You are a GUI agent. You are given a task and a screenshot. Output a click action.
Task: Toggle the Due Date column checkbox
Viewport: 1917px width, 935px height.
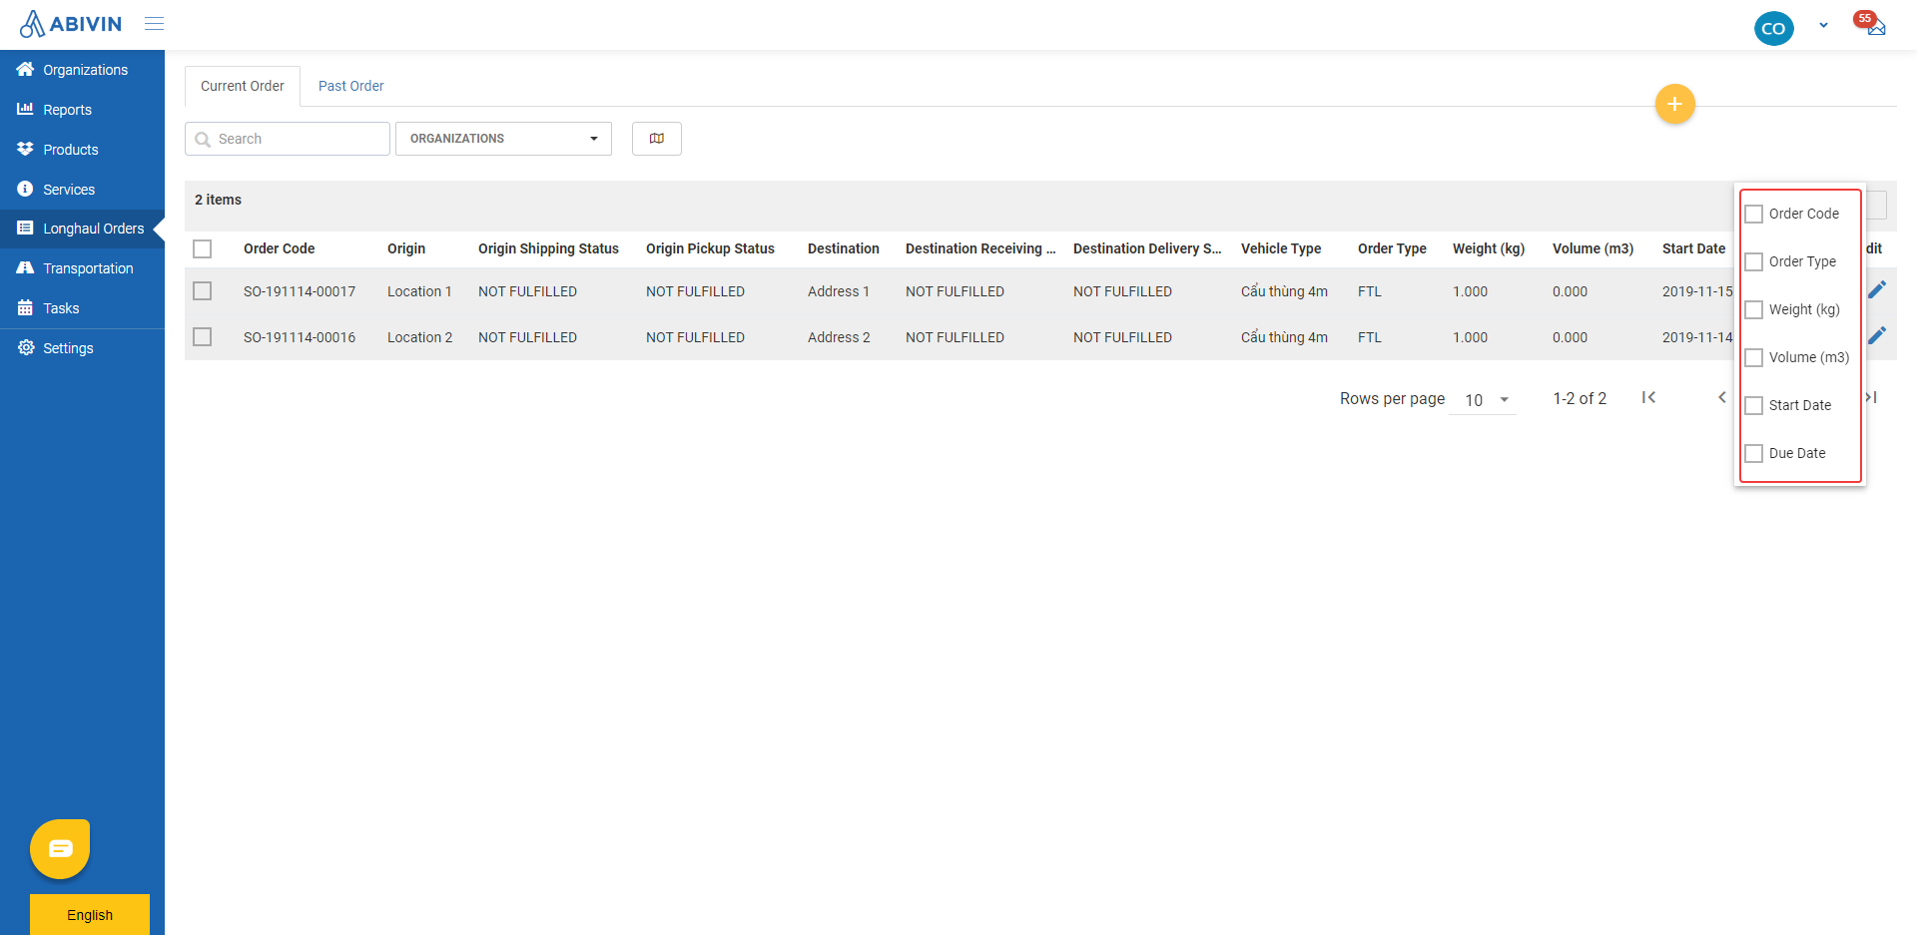pos(1753,453)
